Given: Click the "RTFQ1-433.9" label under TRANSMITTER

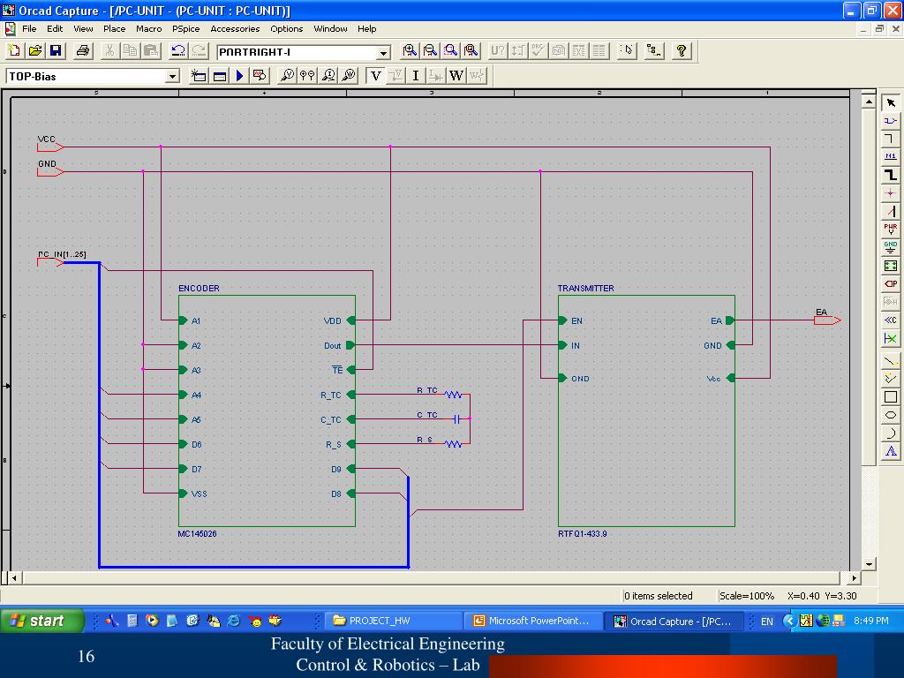Looking at the screenshot, I should coord(583,534).
